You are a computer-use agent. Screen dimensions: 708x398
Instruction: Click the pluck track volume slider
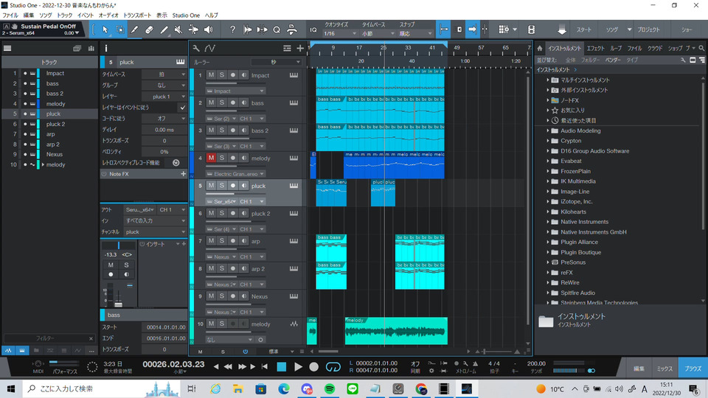click(x=236, y=194)
